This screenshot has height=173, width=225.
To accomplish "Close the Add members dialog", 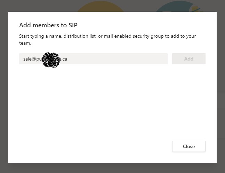I will pyautogui.click(x=188, y=146).
